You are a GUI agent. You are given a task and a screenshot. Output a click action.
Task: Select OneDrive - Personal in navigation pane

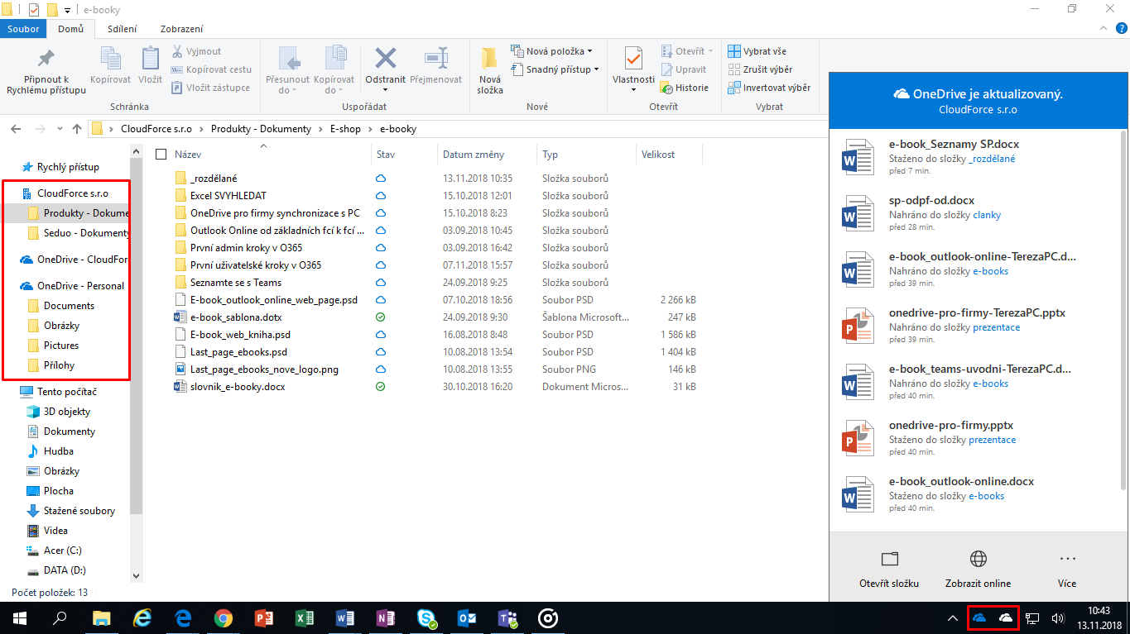80,286
